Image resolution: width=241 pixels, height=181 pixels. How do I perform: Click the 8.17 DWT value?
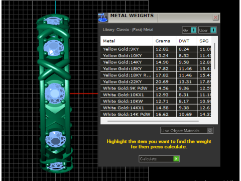pos(184,102)
